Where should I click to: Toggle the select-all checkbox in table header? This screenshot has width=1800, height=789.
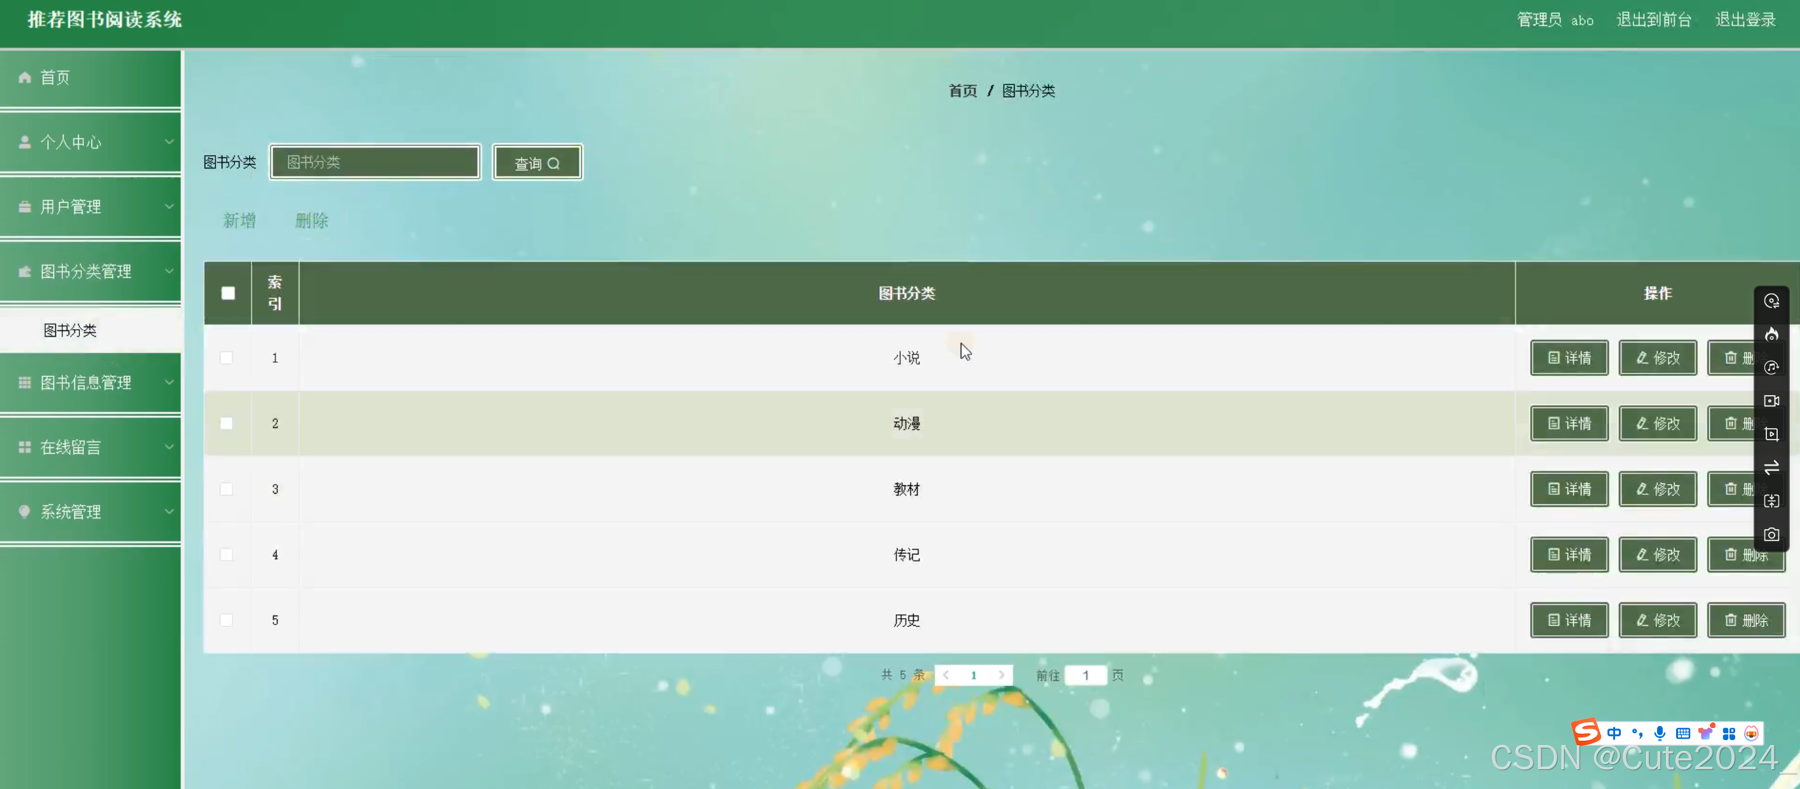(x=228, y=293)
